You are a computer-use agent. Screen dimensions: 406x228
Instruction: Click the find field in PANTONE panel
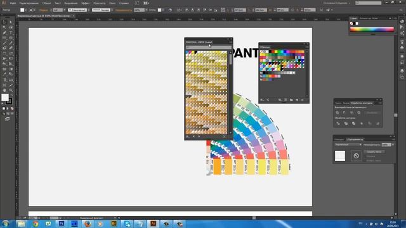(x=209, y=47)
